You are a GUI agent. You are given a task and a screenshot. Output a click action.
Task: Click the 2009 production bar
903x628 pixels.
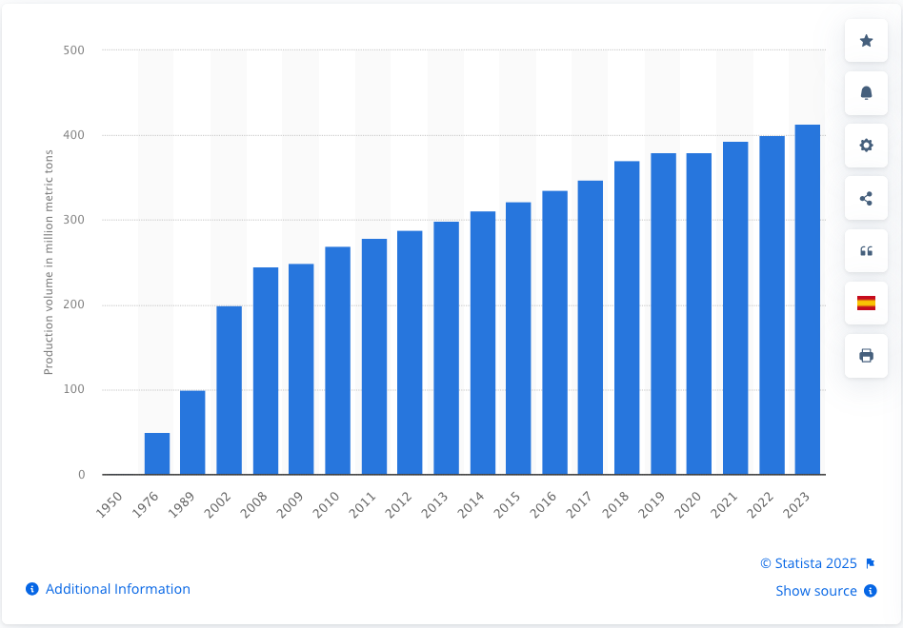[x=301, y=369]
